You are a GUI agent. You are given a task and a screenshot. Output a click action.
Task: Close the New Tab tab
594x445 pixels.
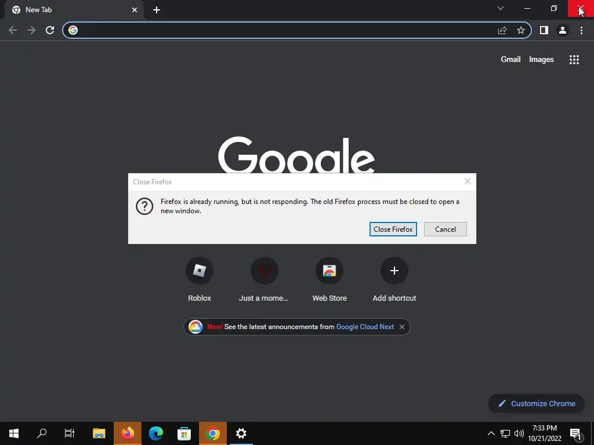coord(135,10)
